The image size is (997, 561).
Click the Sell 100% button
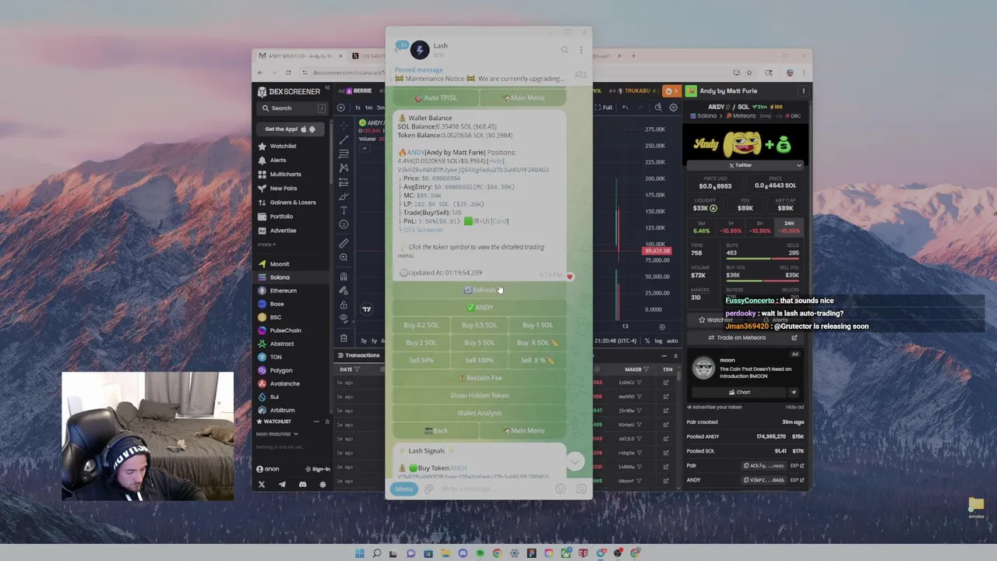click(479, 360)
